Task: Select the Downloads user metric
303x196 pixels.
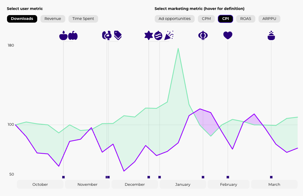Action: click(22, 19)
